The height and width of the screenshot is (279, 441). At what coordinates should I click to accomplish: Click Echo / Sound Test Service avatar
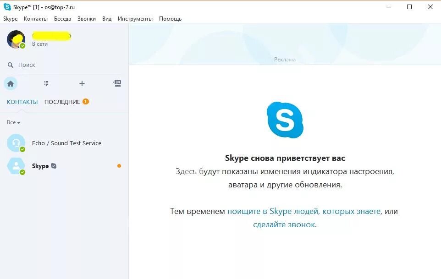16,143
